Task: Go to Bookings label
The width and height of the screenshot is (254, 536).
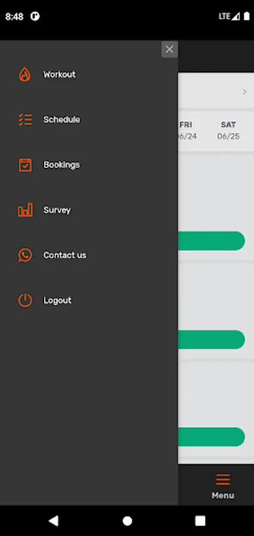Action: pos(61,165)
